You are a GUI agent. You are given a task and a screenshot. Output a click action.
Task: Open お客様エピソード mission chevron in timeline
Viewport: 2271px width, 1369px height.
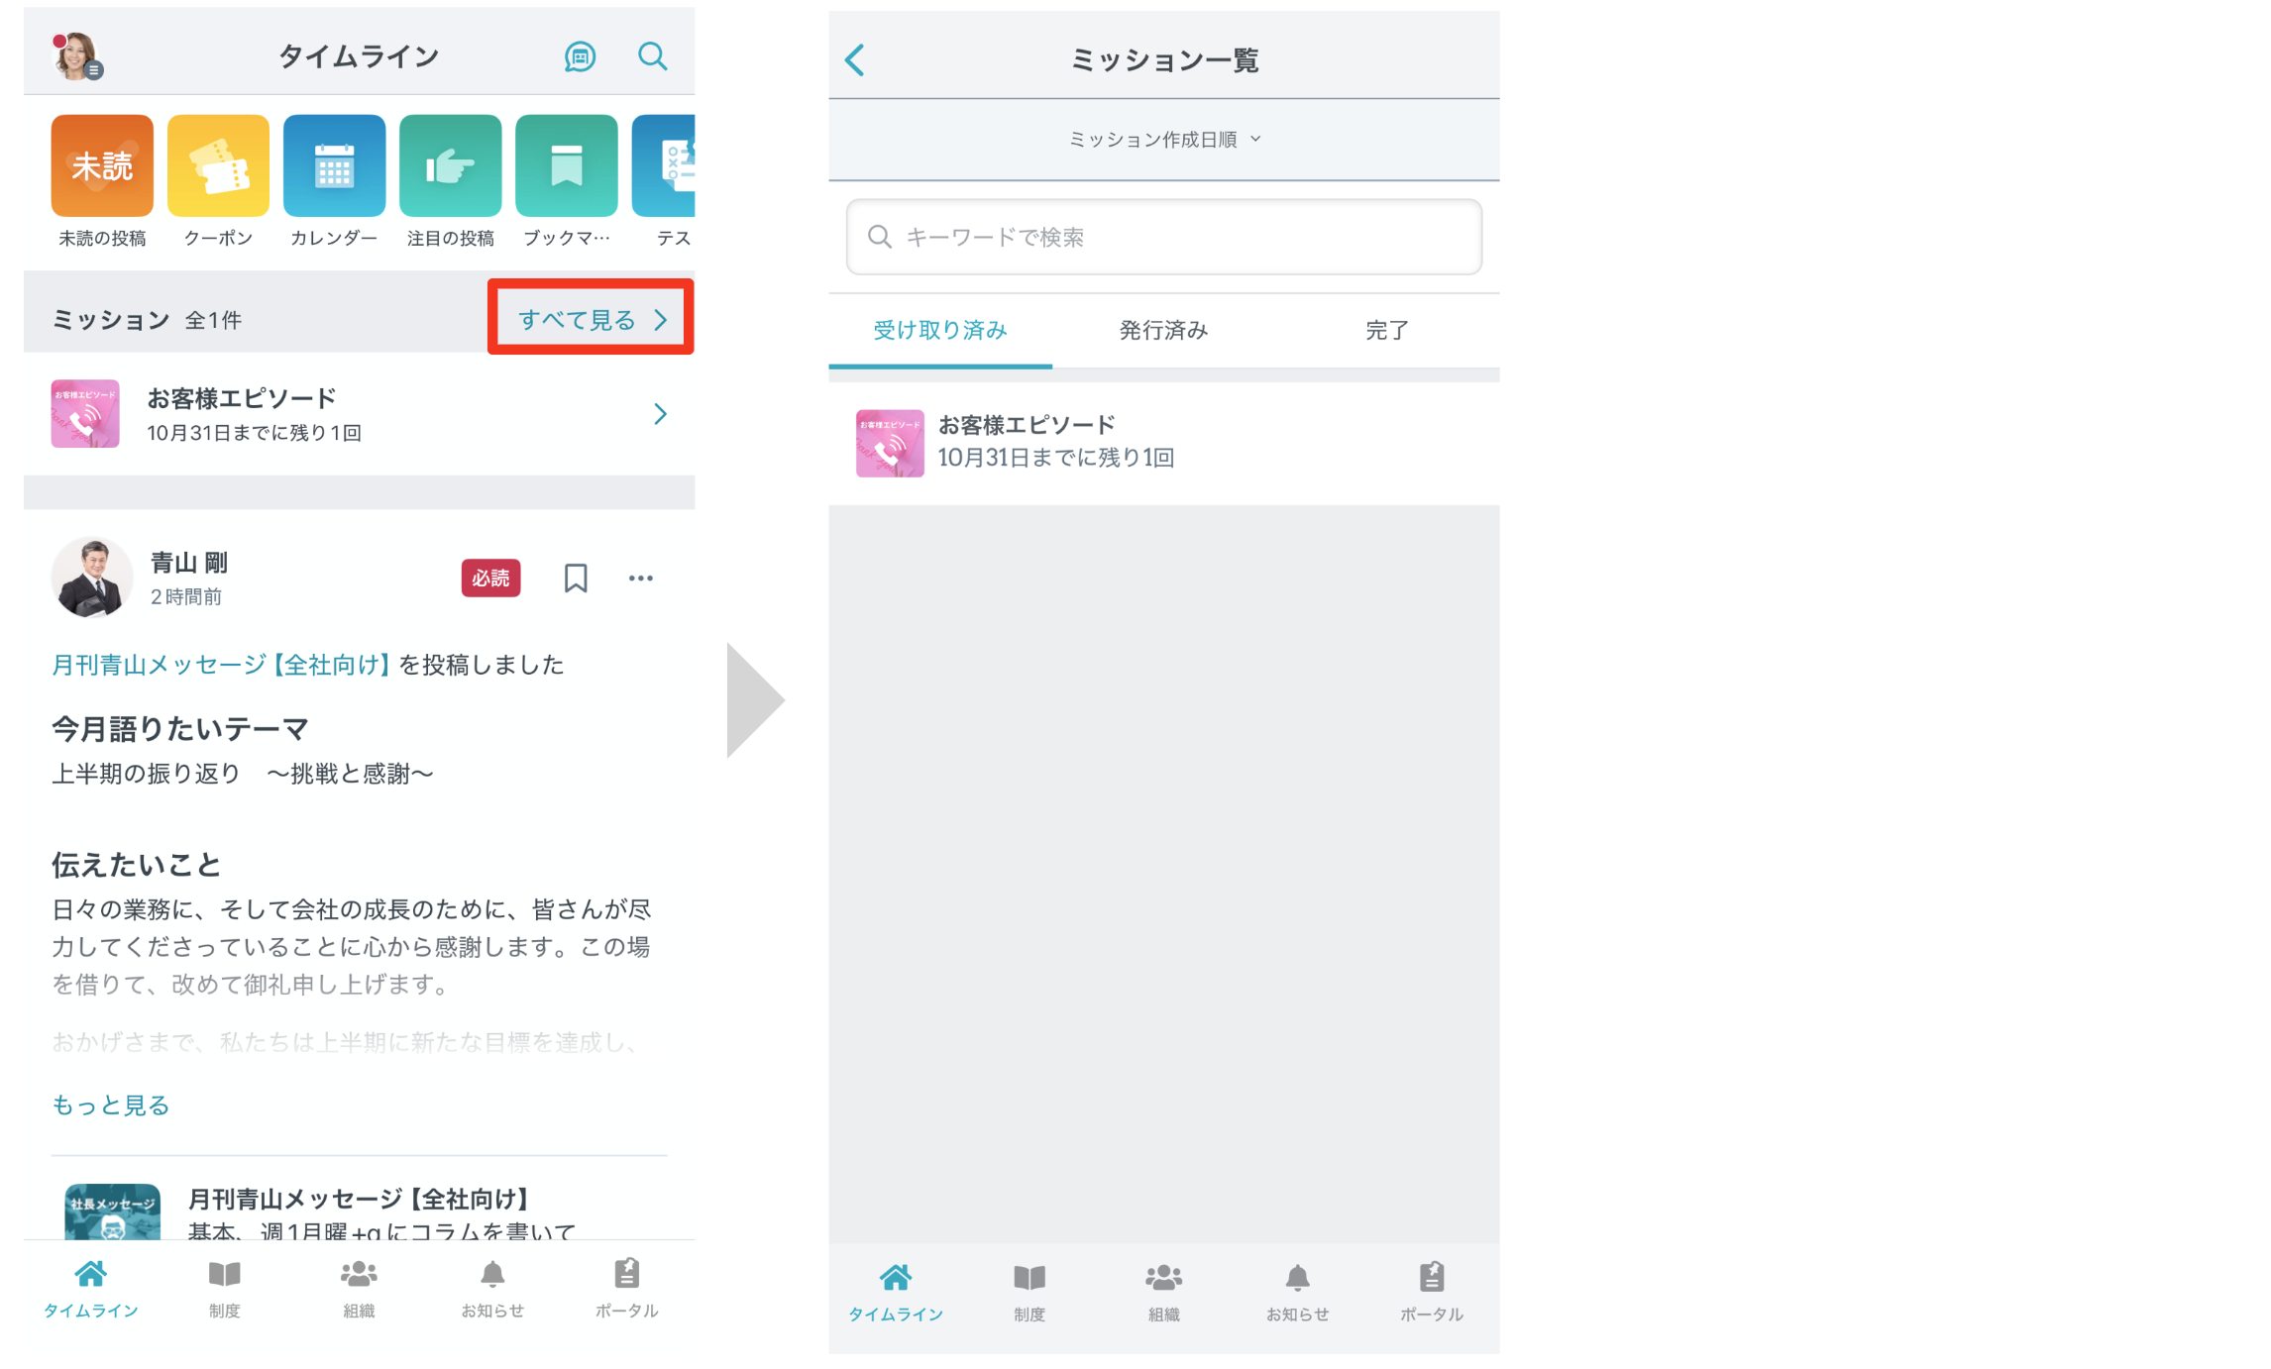pos(660,414)
